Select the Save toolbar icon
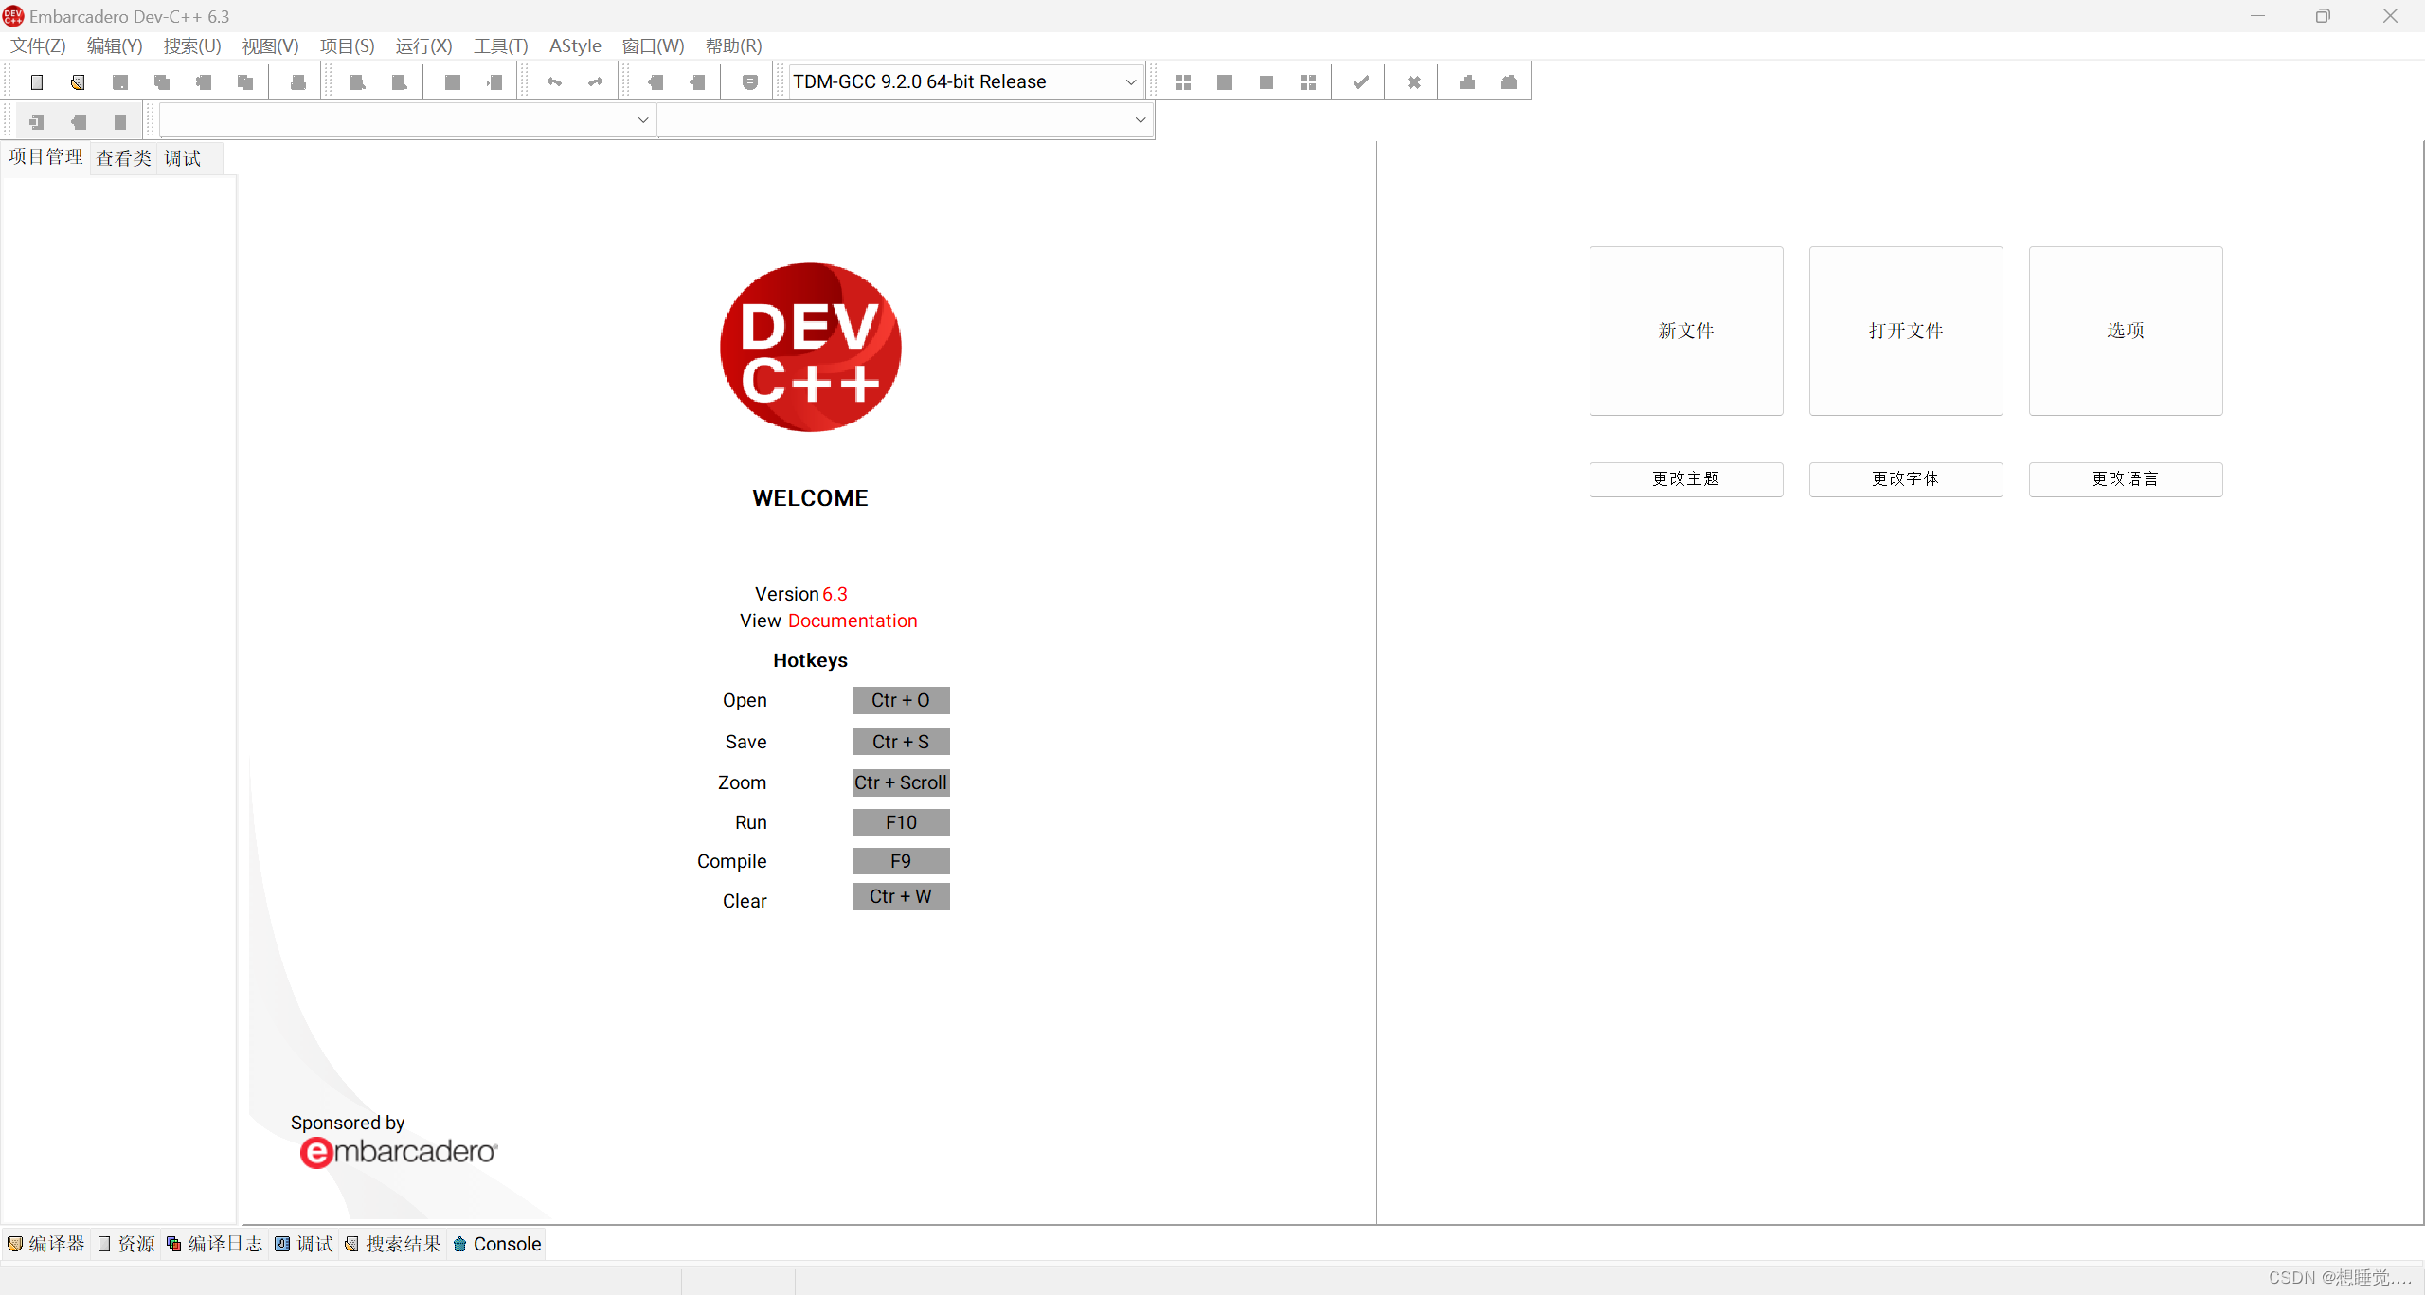 [x=119, y=81]
